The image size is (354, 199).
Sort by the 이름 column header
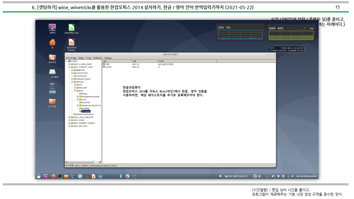[x=117, y=61]
